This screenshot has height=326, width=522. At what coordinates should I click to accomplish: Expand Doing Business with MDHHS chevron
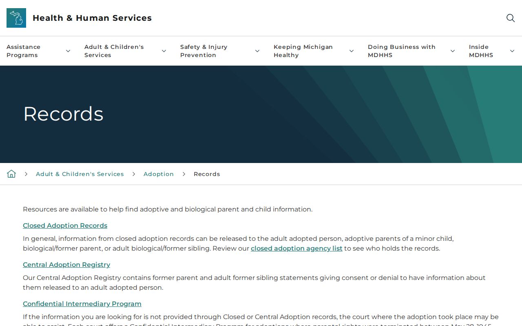point(453,51)
